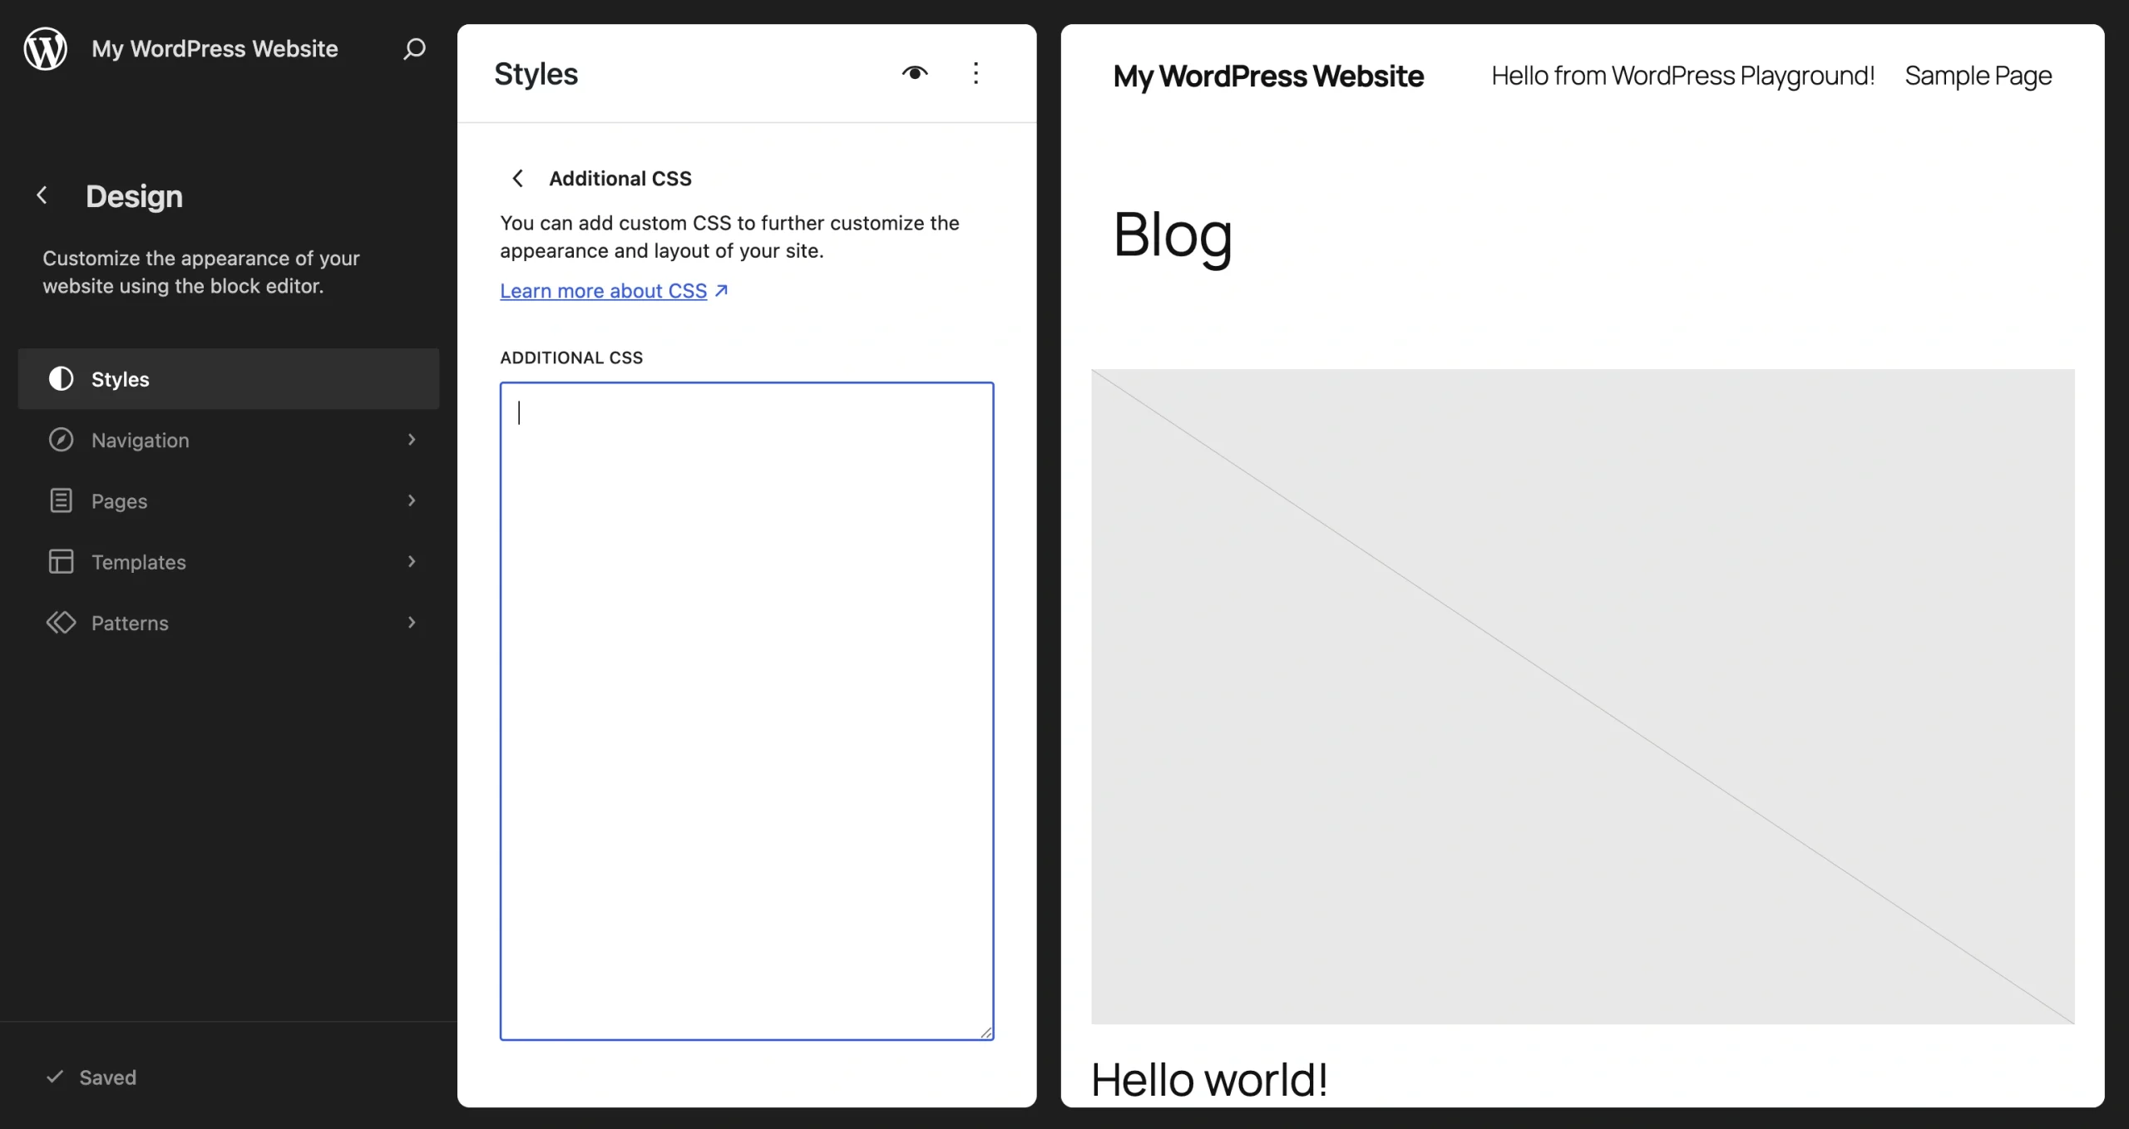Image resolution: width=2129 pixels, height=1129 pixels.
Task: Click the site title in preview header
Action: 1268,76
